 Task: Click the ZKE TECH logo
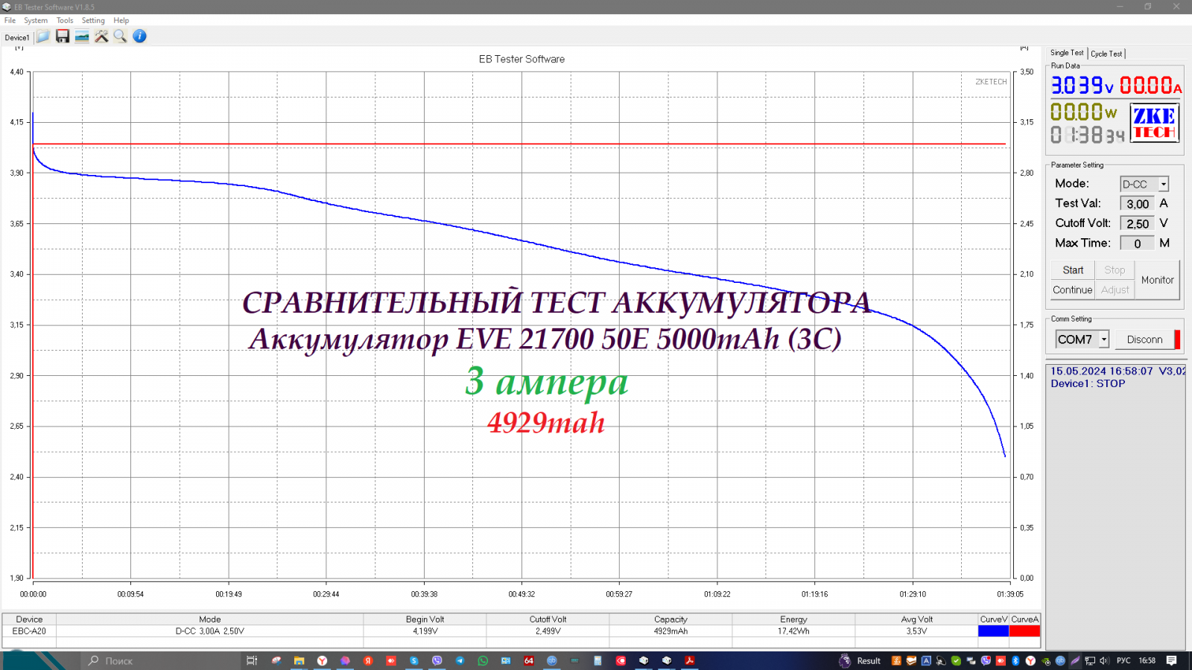point(1154,124)
